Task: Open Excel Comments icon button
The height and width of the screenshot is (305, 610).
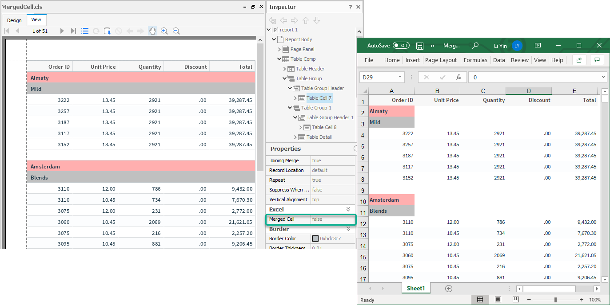Action: 597,60
